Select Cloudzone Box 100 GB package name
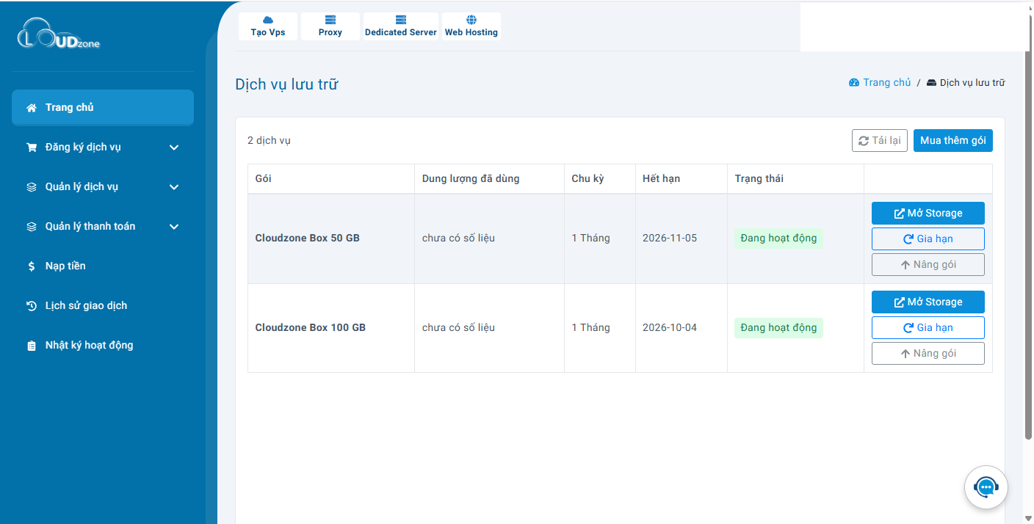The image size is (1034, 524). (311, 328)
